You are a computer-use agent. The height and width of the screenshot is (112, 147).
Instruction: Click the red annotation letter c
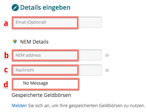pyautogui.click(x=6, y=70)
